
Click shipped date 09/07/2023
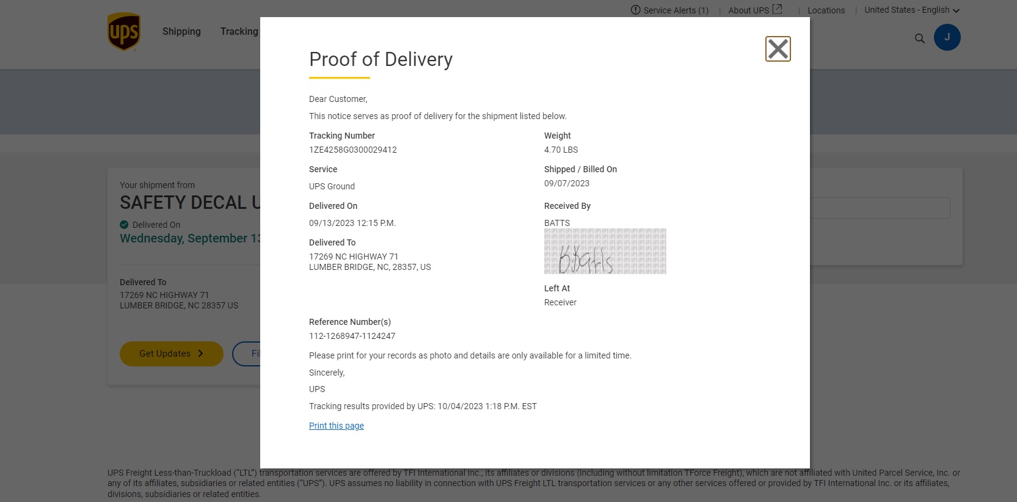point(567,183)
